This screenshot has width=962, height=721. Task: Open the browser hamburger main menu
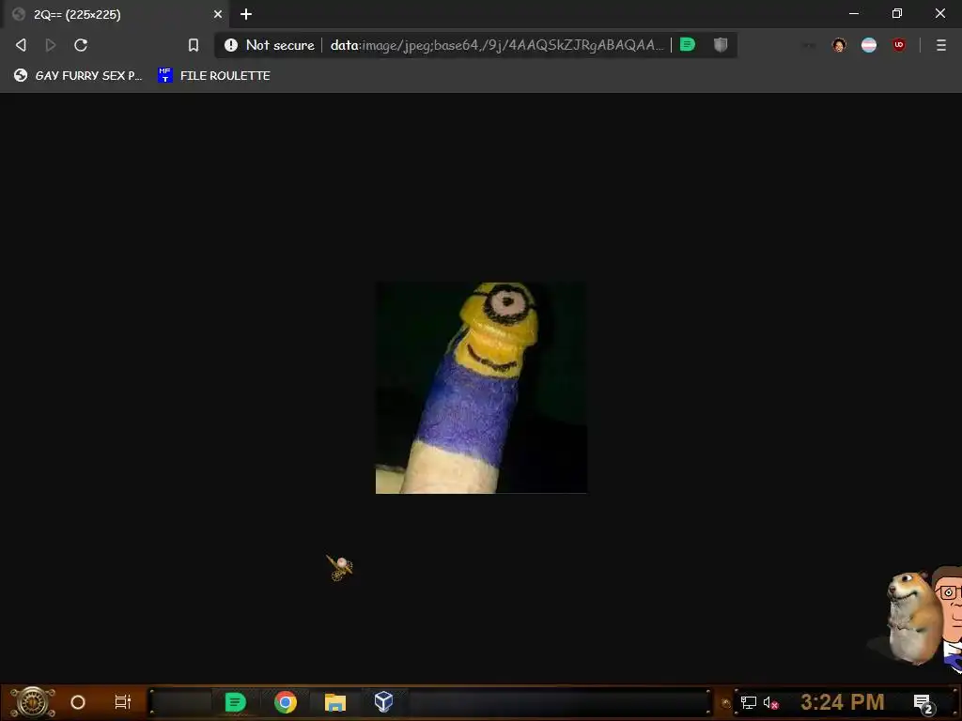tap(941, 45)
